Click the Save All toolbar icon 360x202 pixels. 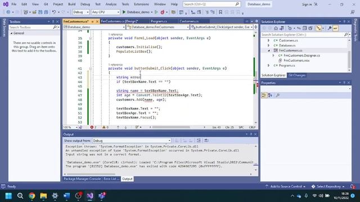(46, 12)
